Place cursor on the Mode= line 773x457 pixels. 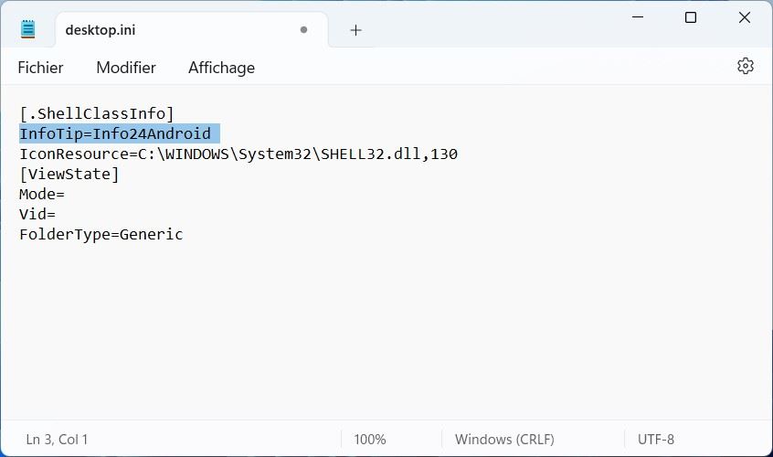coord(42,194)
